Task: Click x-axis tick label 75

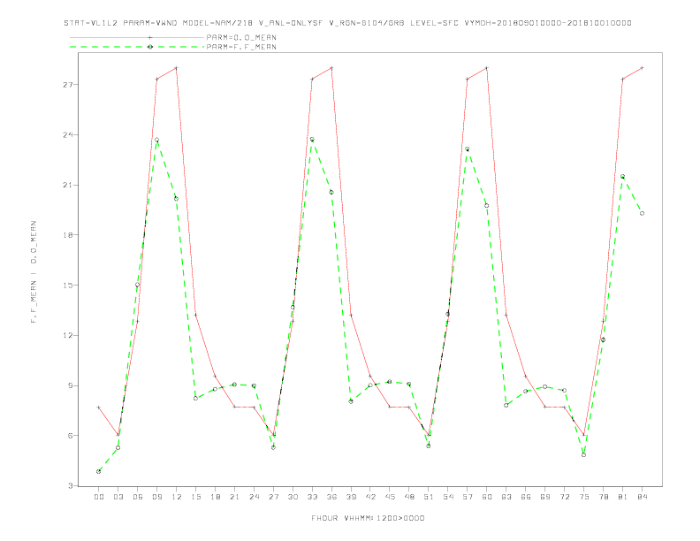Action: [584, 497]
